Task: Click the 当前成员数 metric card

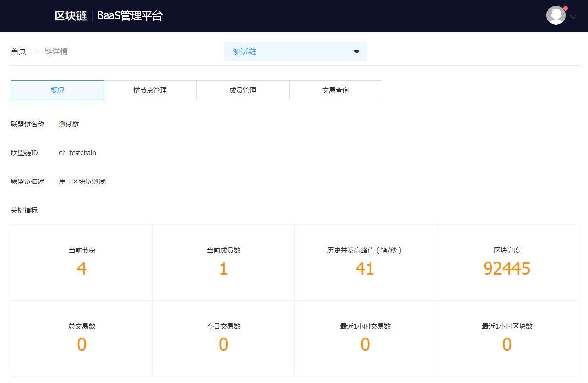Action: point(223,263)
